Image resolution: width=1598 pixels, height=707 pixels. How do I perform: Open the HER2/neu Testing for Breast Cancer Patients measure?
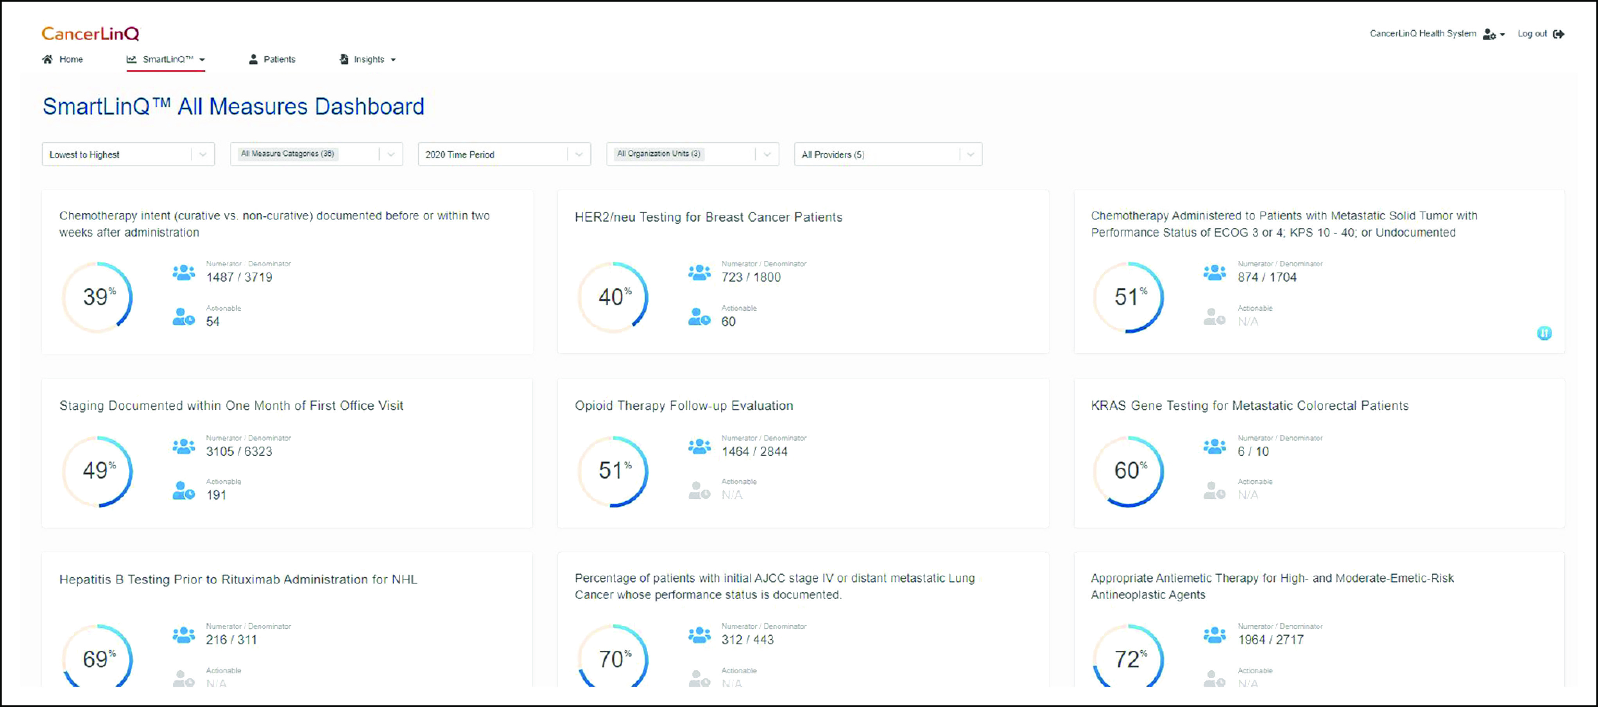(x=708, y=217)
